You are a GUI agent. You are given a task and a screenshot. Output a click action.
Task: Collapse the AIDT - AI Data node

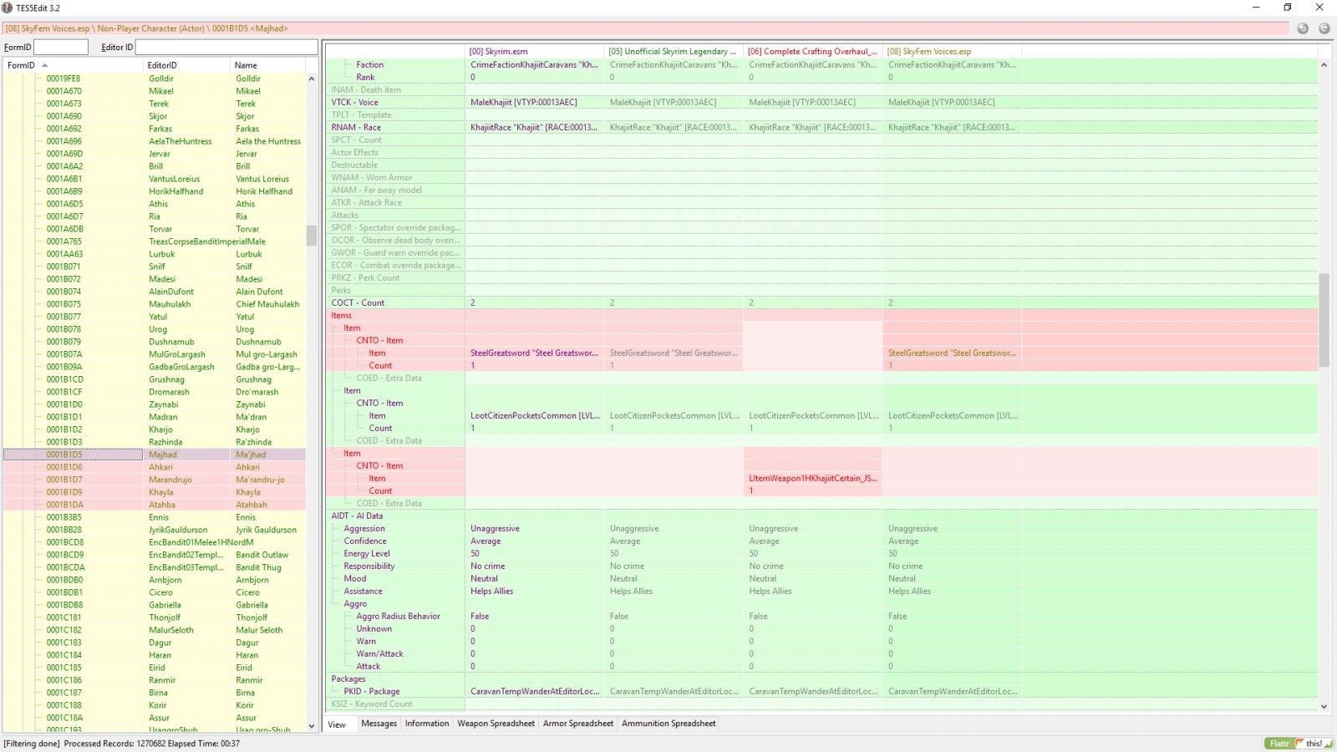(x=357, y=516)
